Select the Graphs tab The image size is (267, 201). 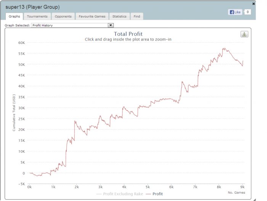pyautogui.click(x=14, y=16)
